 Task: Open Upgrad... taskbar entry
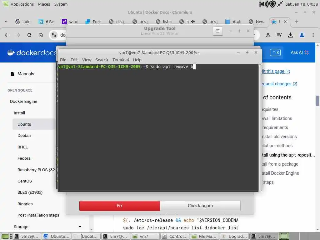click(234, 236)
